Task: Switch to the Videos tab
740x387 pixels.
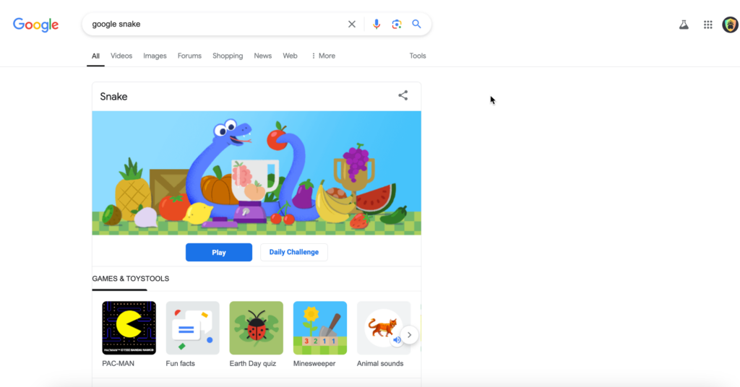Action: [x=121, y=56]
